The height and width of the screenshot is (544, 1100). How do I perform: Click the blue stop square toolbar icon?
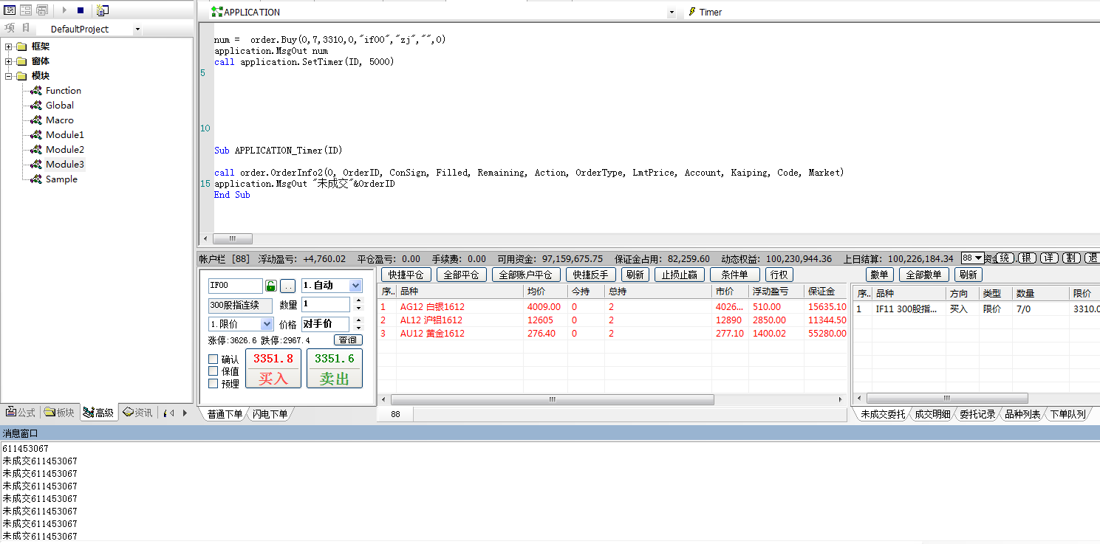click(81, 10)
